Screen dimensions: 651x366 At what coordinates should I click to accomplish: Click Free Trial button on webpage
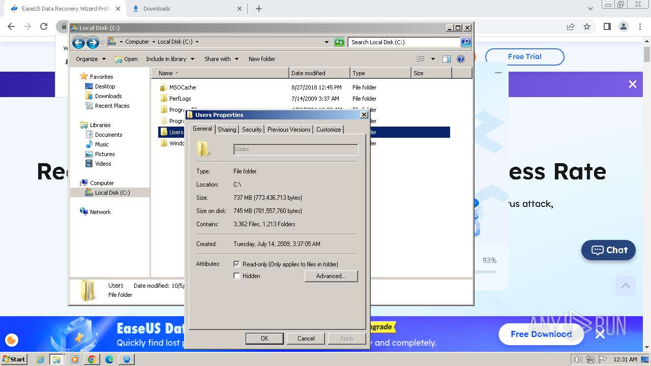pyautogui.click(x=524, y=57)
